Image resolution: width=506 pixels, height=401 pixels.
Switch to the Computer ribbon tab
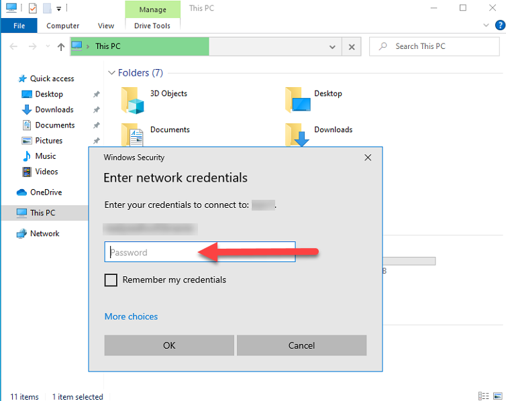[x=62, y=25]
